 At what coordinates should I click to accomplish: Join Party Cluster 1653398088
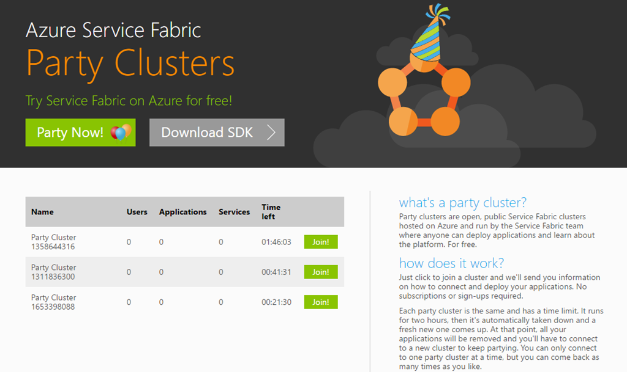321,302
